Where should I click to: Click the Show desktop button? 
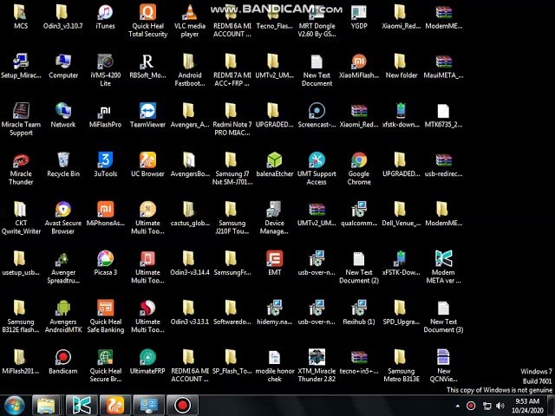pos(552,406)
